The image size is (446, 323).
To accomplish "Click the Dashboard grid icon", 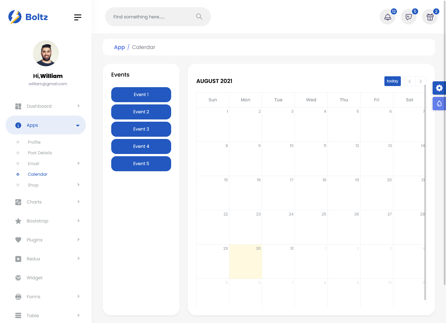I will point(18,106).
